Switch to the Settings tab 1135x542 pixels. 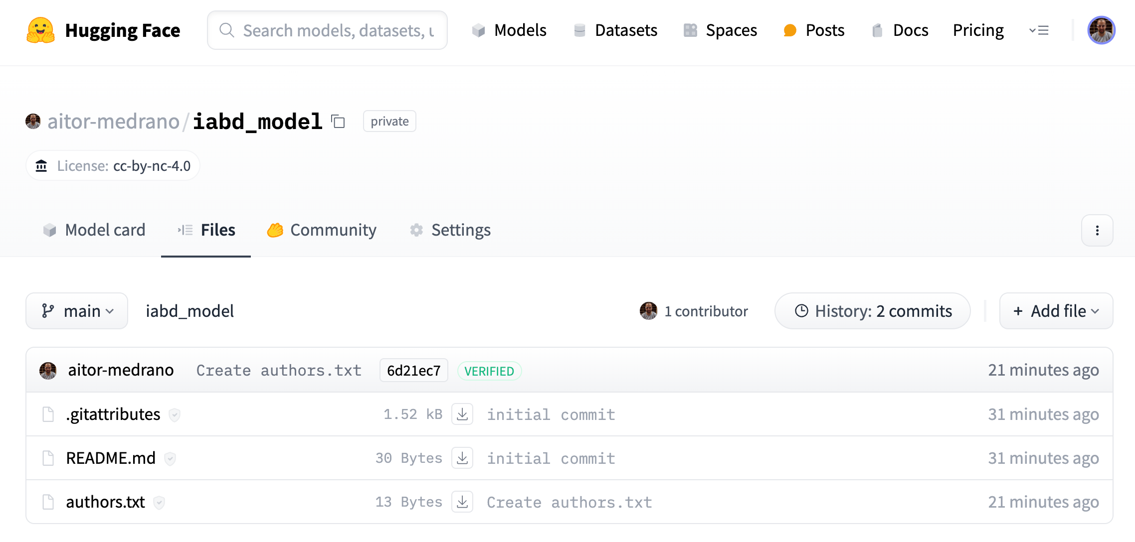(x=450, y=230)
